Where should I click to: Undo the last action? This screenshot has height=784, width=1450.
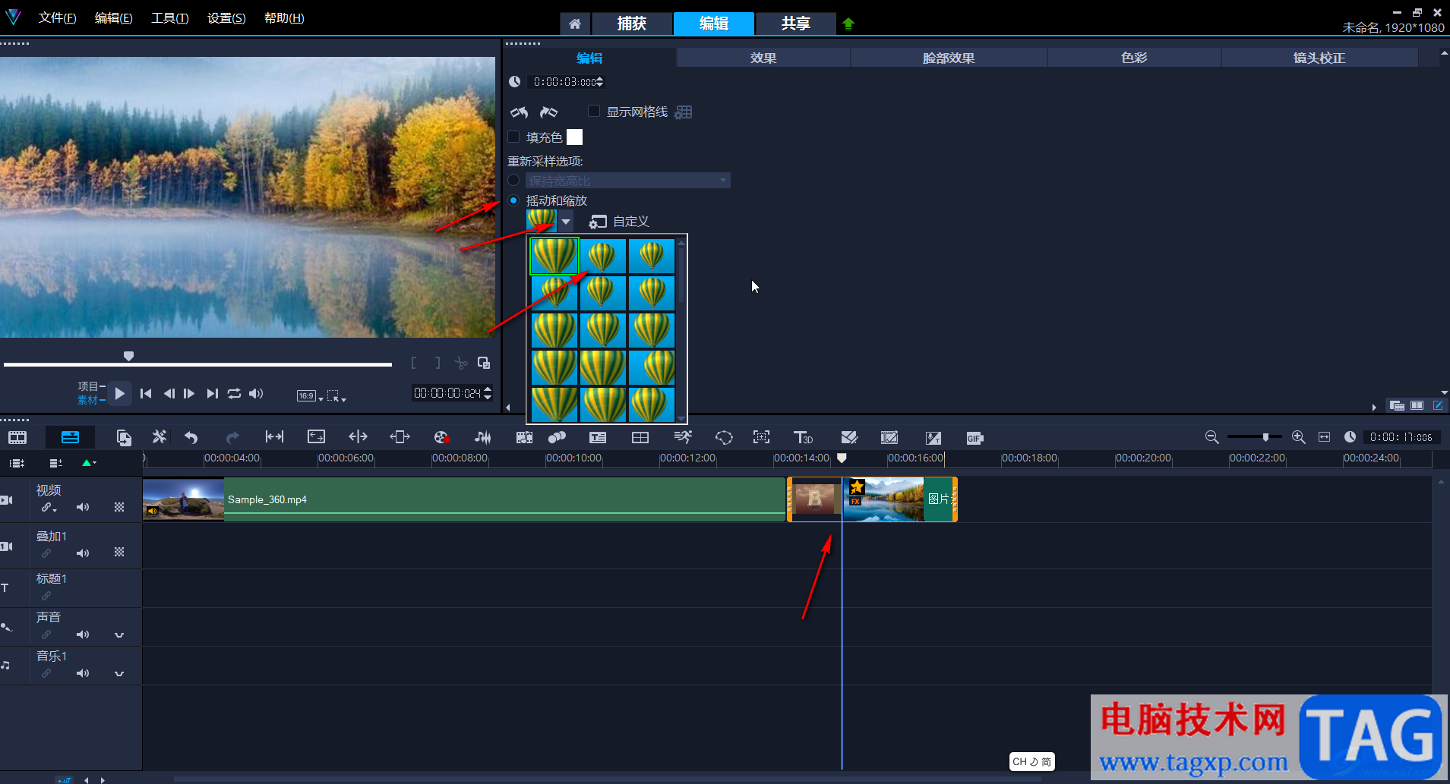tap(191, 437)
